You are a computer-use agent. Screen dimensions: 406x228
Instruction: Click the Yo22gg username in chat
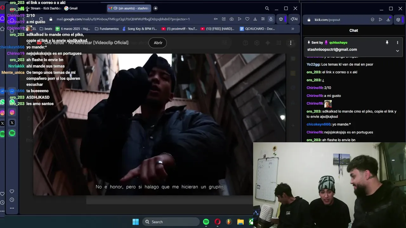[314, 64]
